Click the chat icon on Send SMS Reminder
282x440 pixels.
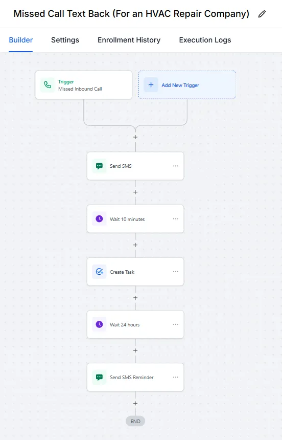(x=99, y=377)
